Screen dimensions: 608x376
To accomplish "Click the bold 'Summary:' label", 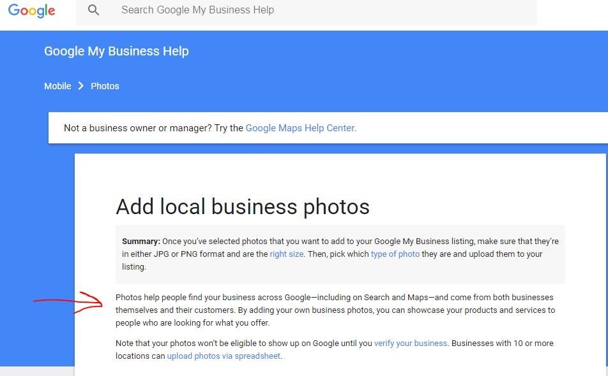I will click(141, 242).
